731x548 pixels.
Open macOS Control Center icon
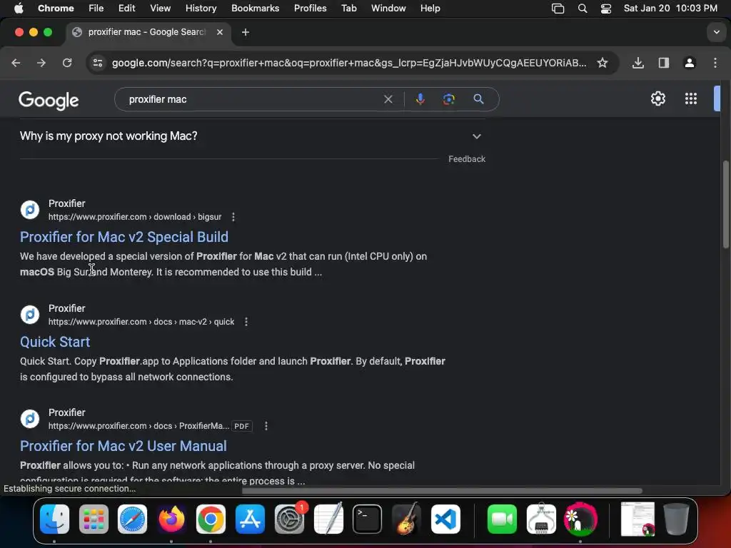tap(605, 9)
